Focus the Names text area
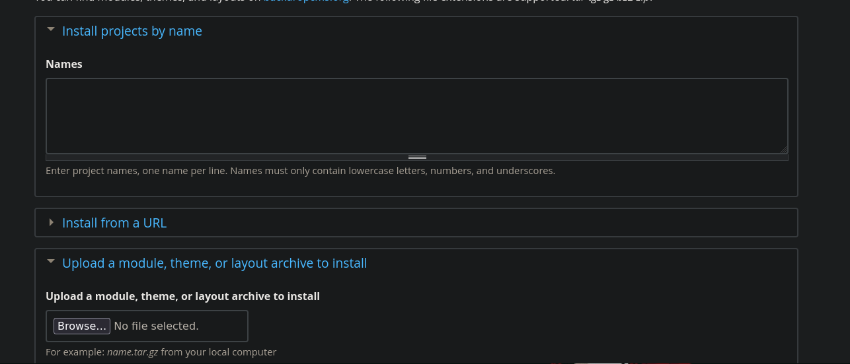Image resolution: width=850 pixels, height=364 pixels. [x=416, y=115]
